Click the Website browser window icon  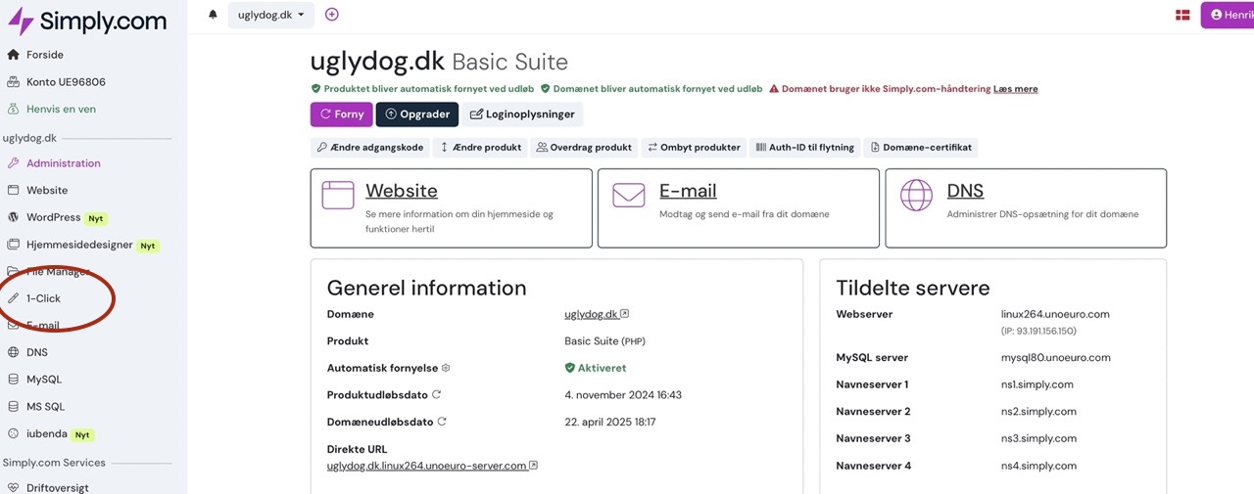(x=338, y=195)
